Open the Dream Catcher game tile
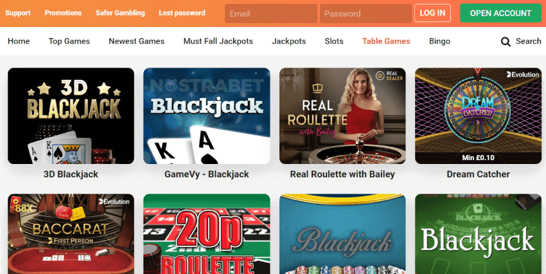Screen dimensions: 546x274 pyautogui.click(x=478, y=116)
